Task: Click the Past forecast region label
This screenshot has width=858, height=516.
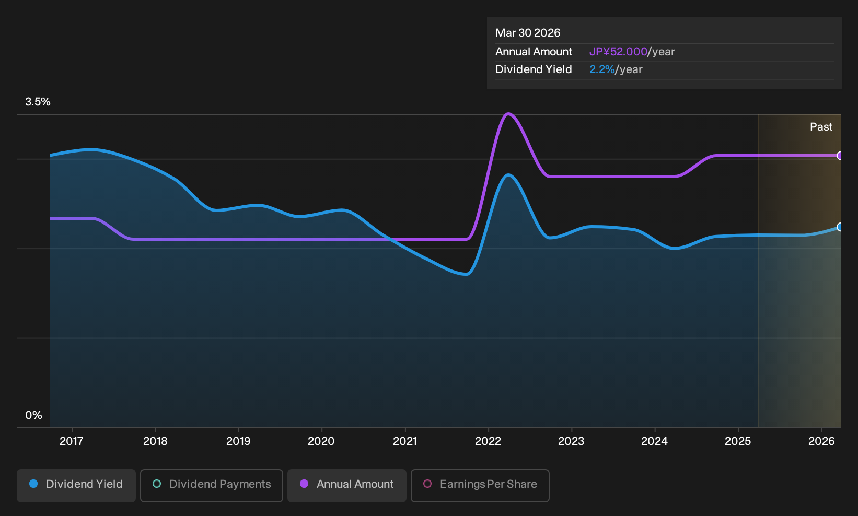Action: click(x=821, y=127)
